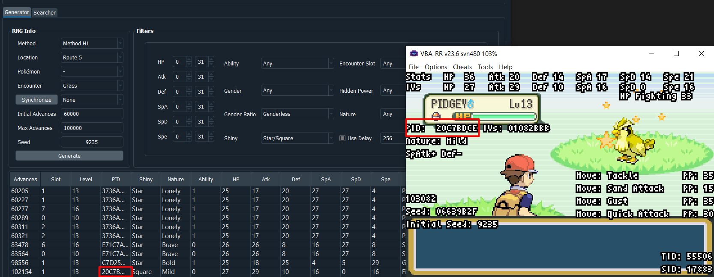This screenshot has width=714, height=277.
Task: Select the row with advance 83478
Action: coord(207,245)
